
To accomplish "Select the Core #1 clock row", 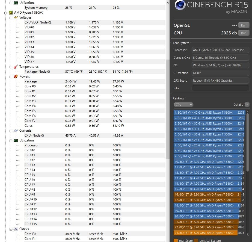I will click(x=94, y=239).
